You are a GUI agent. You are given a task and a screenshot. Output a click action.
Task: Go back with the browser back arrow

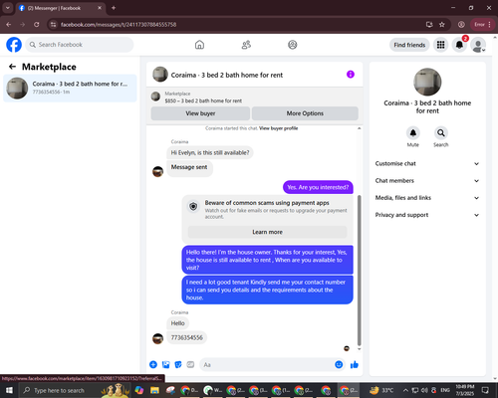click(x=9, y=25)
